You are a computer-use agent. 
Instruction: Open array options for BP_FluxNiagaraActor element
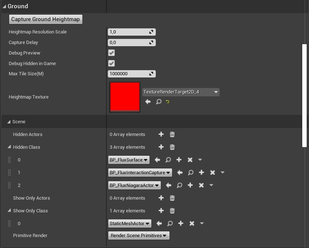[x=211, y=185]
